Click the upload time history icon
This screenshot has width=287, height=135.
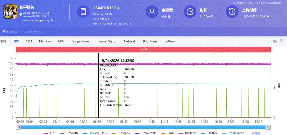232,12
